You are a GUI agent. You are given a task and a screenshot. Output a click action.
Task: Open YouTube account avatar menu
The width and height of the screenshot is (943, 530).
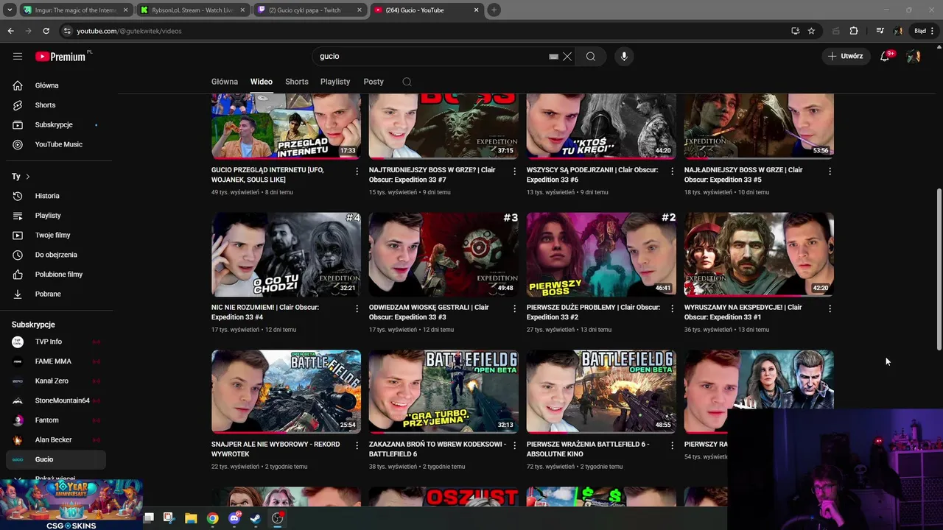tap(914, 56)
